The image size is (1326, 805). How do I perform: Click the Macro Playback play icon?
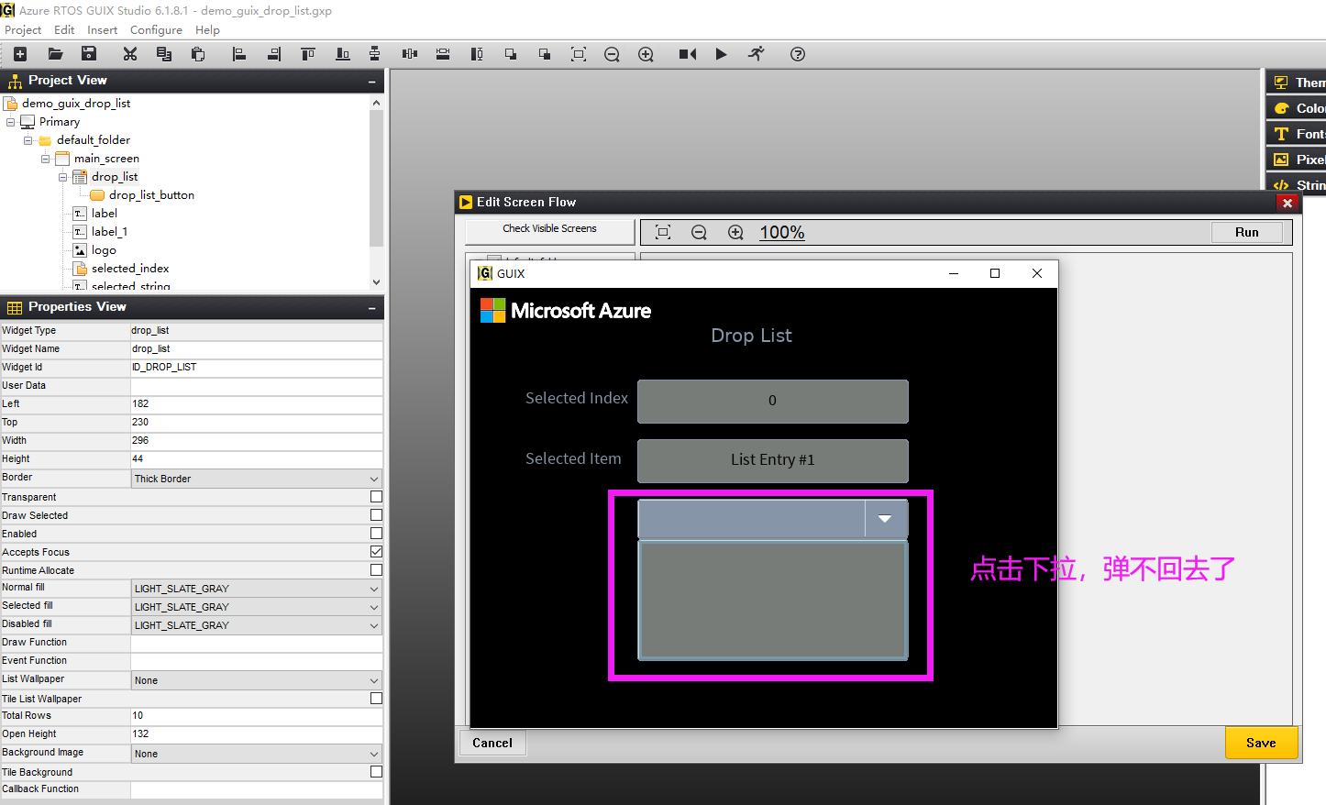pos(722,54)
